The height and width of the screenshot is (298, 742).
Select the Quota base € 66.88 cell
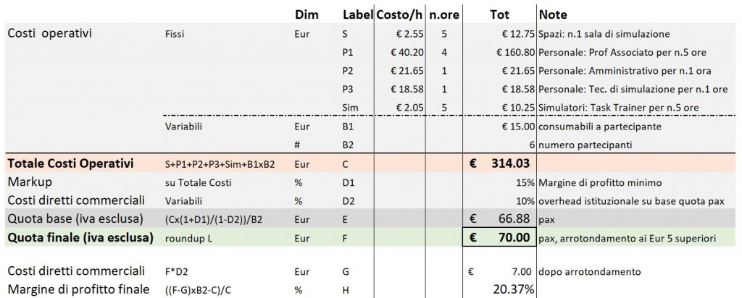[x=499, y=219]
